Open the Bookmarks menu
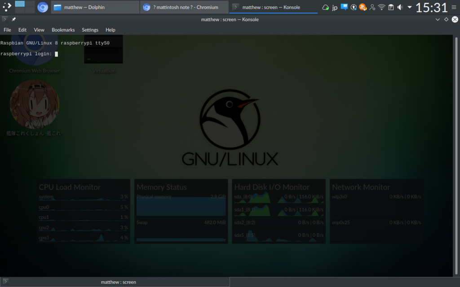 (63, 30)
